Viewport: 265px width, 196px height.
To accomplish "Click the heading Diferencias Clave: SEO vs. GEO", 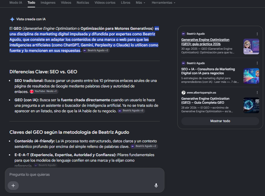I will pos(43,72).
